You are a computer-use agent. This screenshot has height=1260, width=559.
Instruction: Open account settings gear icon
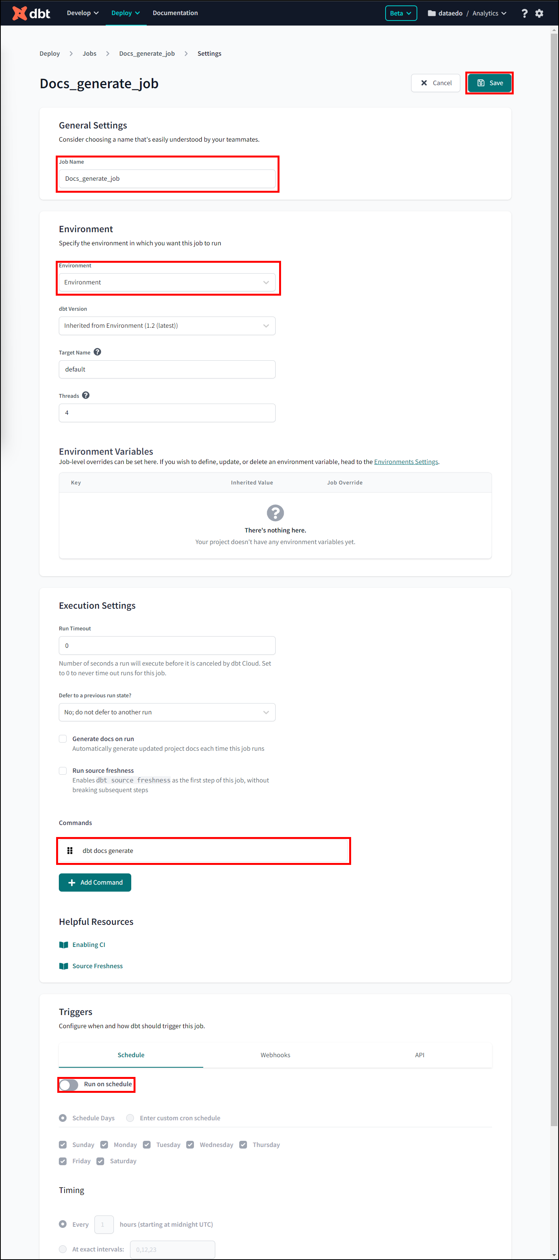(539, 13)
